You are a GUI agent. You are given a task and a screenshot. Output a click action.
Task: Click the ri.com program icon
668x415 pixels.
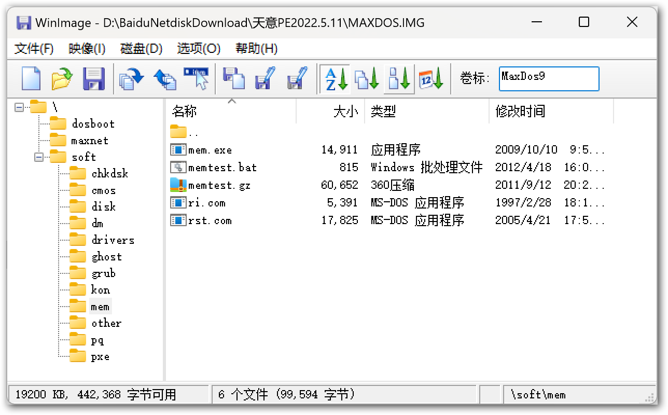178,203
